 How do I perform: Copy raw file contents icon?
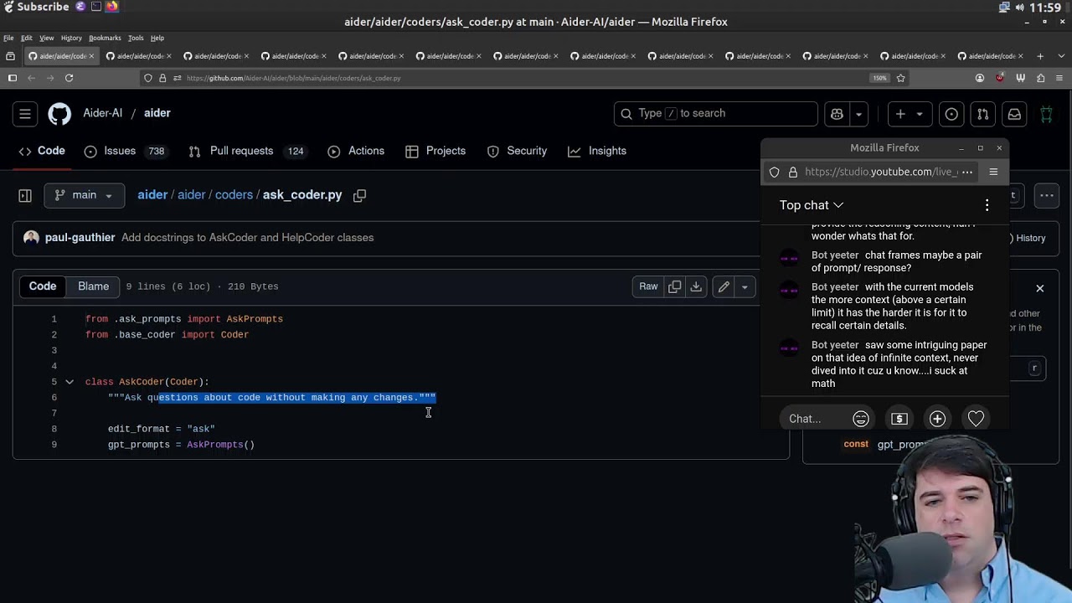pos(675,286)
